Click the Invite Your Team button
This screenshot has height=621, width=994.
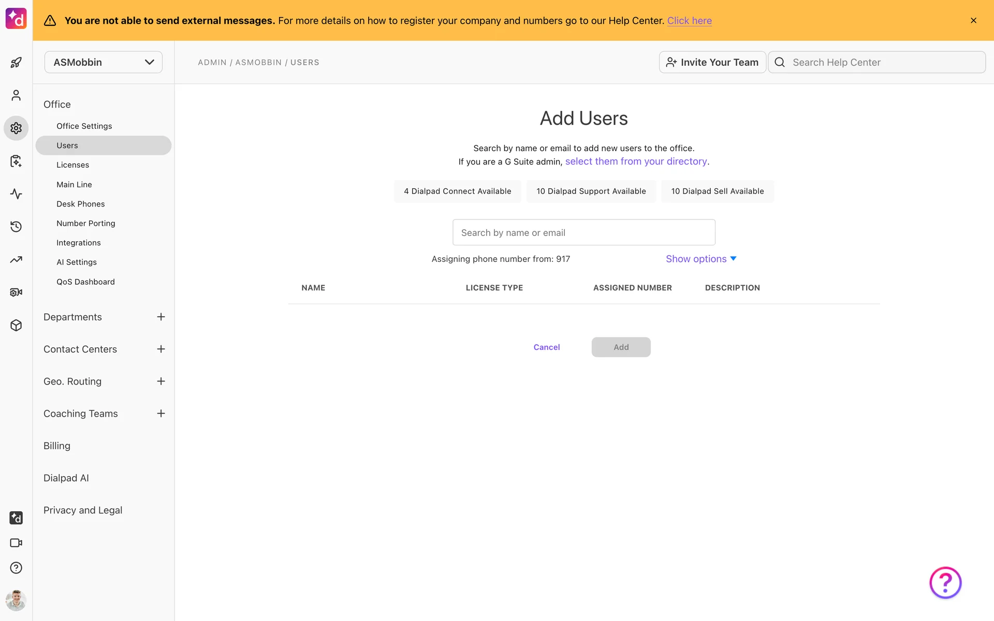point(712,62)
